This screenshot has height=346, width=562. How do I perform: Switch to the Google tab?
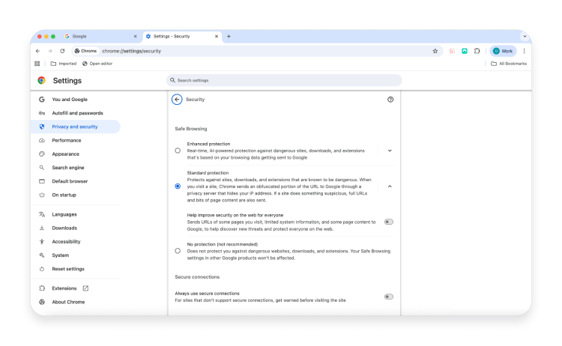pos(101,36)
